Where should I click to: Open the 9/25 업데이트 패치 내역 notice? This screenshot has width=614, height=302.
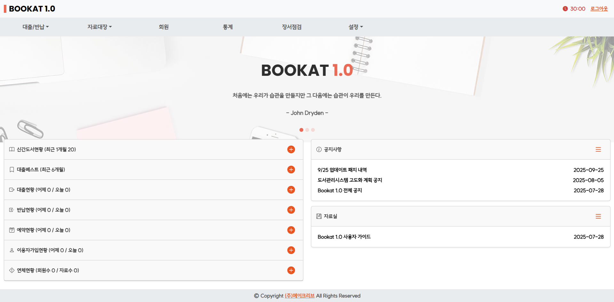click(342, 170)
